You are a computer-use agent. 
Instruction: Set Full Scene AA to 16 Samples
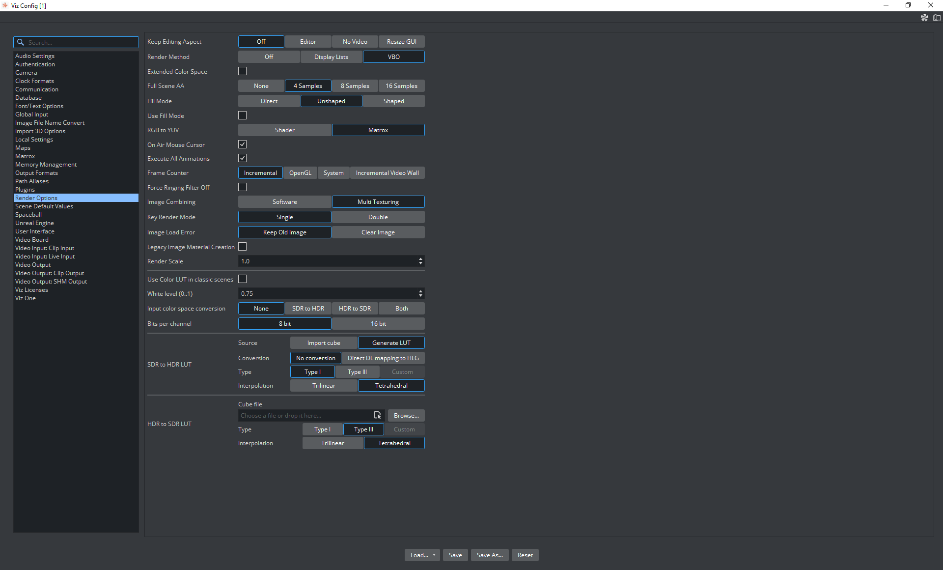pos(401,86)
